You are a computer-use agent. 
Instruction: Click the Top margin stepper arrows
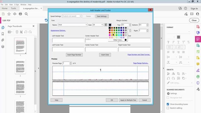[130, 25]
